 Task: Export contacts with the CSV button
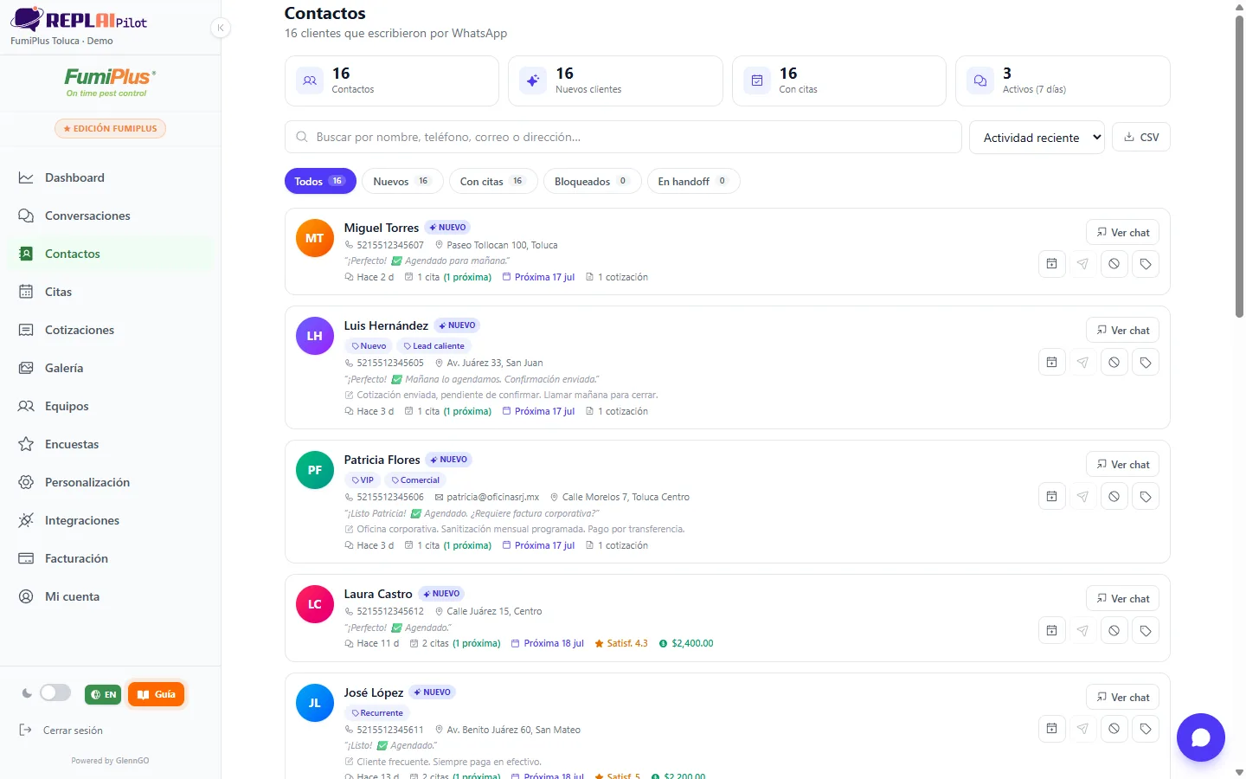tap(1141, 137)
